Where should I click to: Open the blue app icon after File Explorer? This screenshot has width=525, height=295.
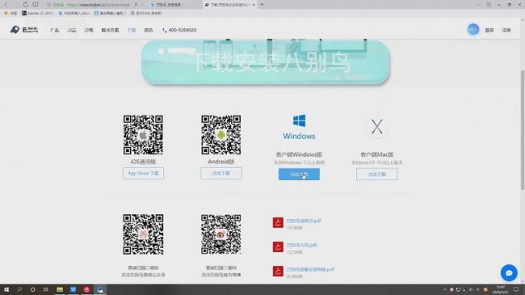[73, 289]
